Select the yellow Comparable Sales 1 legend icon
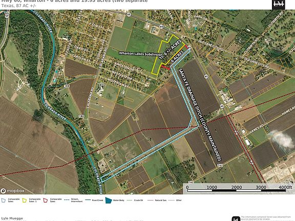Screen dimensions: 295x221 point(25,201)
